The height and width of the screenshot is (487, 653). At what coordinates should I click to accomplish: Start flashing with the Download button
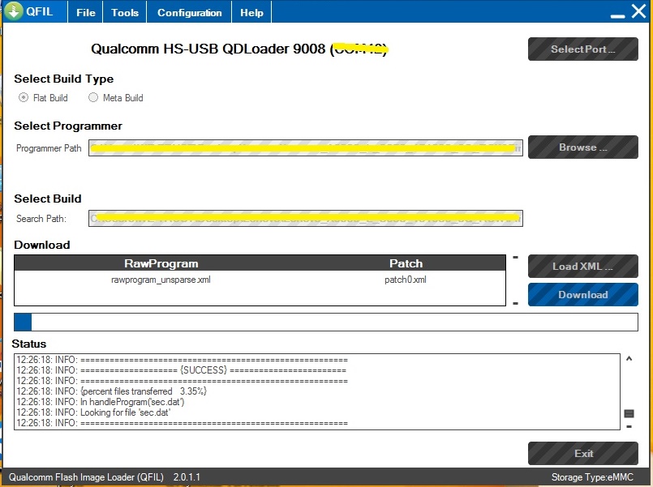582,295
